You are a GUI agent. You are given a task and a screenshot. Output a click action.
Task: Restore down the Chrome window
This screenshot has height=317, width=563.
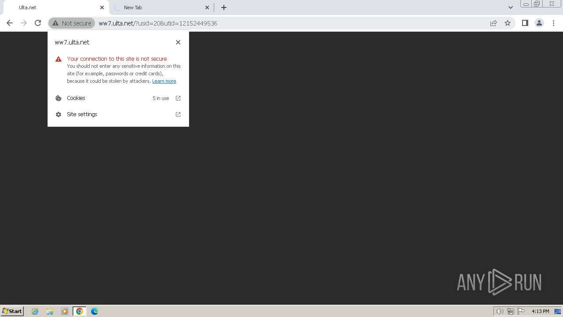click(x=537, y=4)
